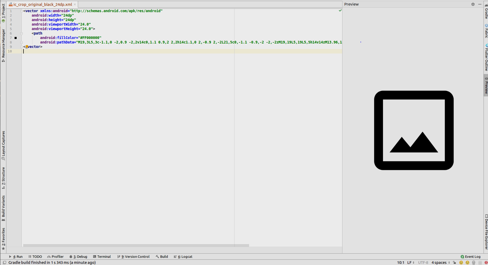Open the Build Variants side panel
This screenshot has height=265, width=488.
[x=3, y=208]
